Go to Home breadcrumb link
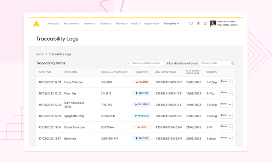This screenshot has height=163, width=272. (40, 54)
